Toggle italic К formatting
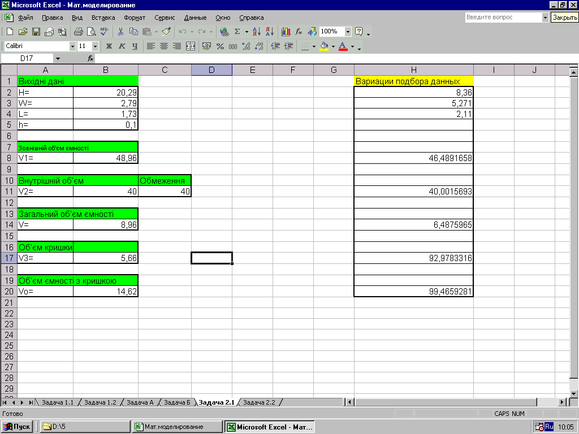Viewport: 579px width, 434px height. (x=122, y=46)
